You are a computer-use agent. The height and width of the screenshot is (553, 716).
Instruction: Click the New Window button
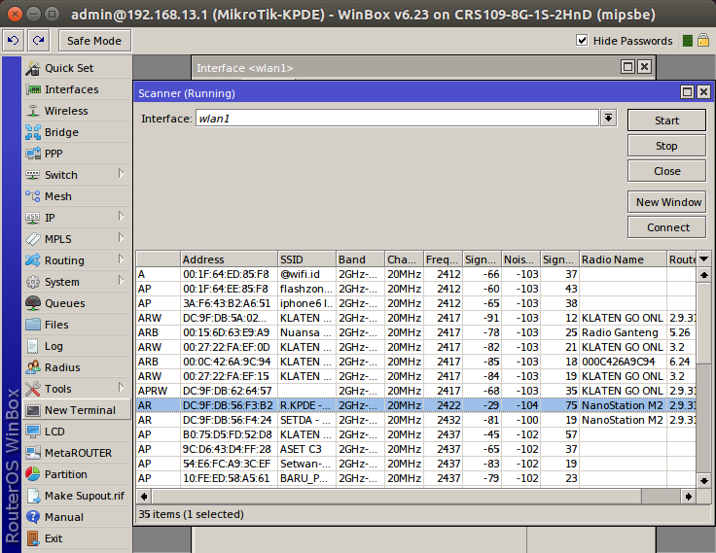[666, 202]
